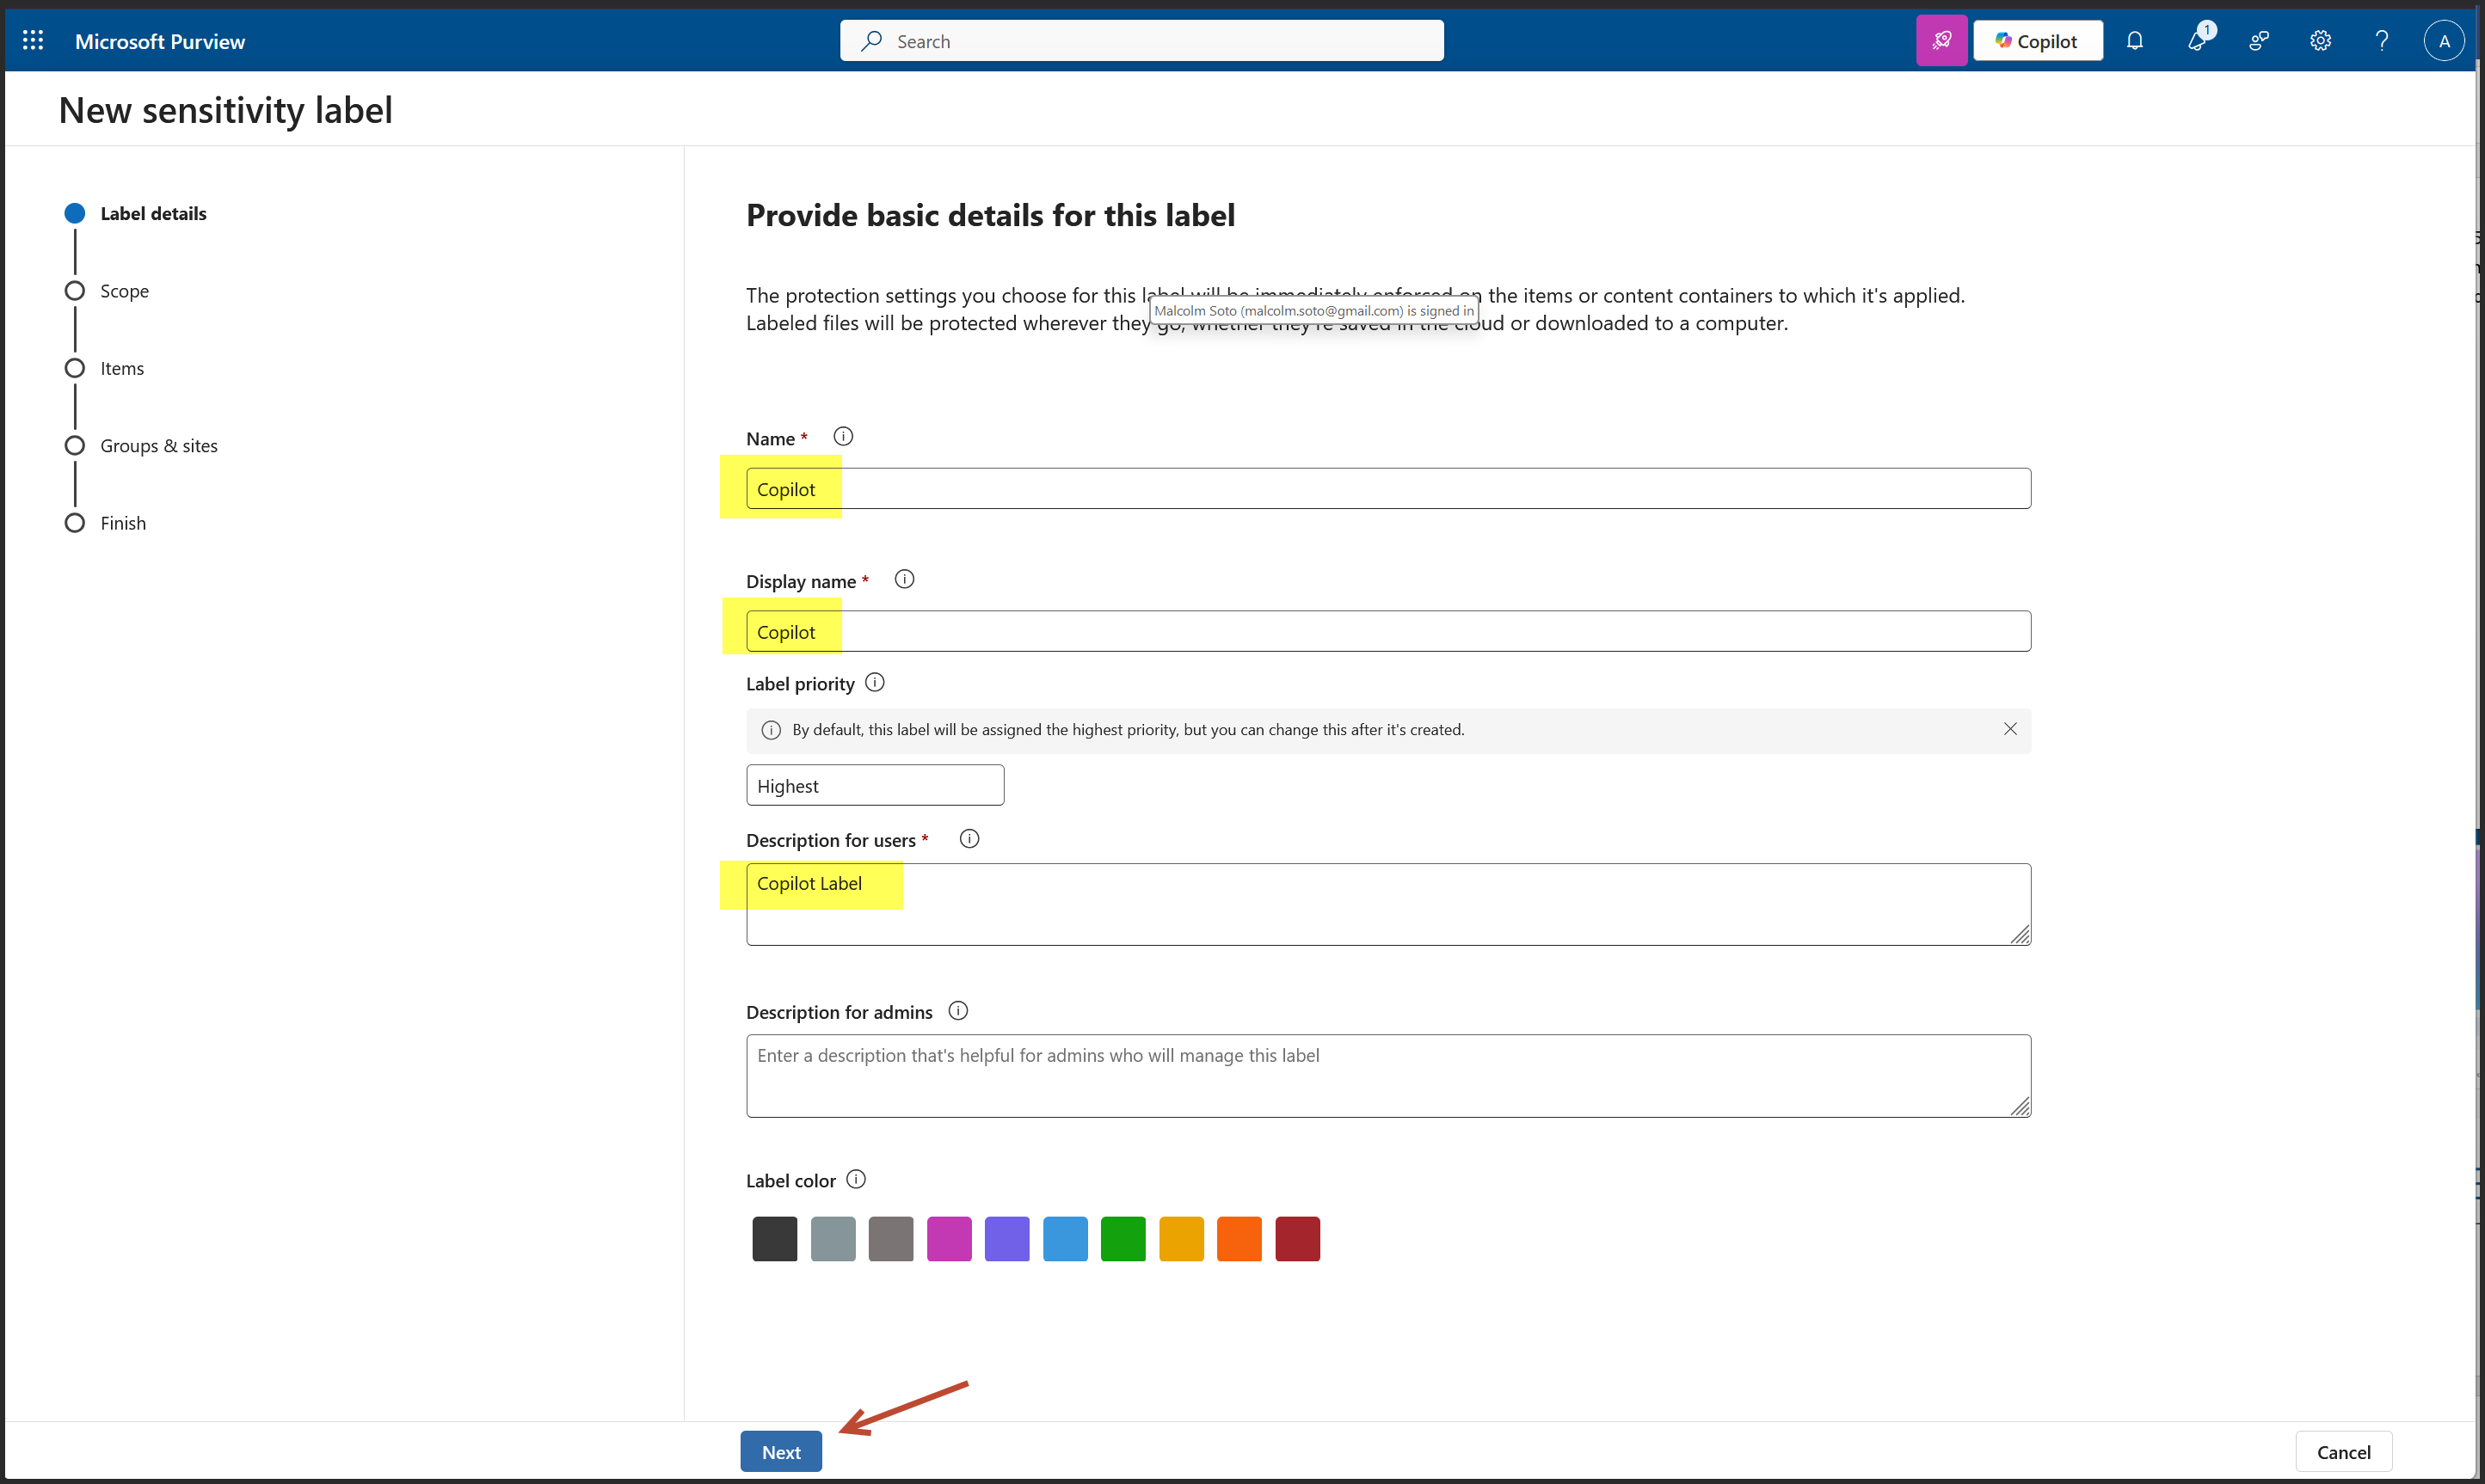Select the Scope wizard step
This screenshot has height=1484, width=2485.
[x=124, y=291]
